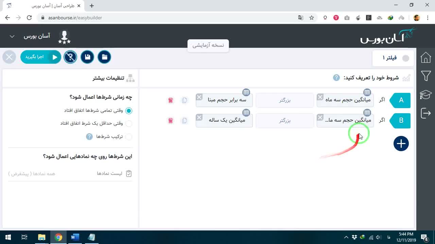Add a new condition with the plus button
This screenshot has width=435, height=244.
point(401,144)
